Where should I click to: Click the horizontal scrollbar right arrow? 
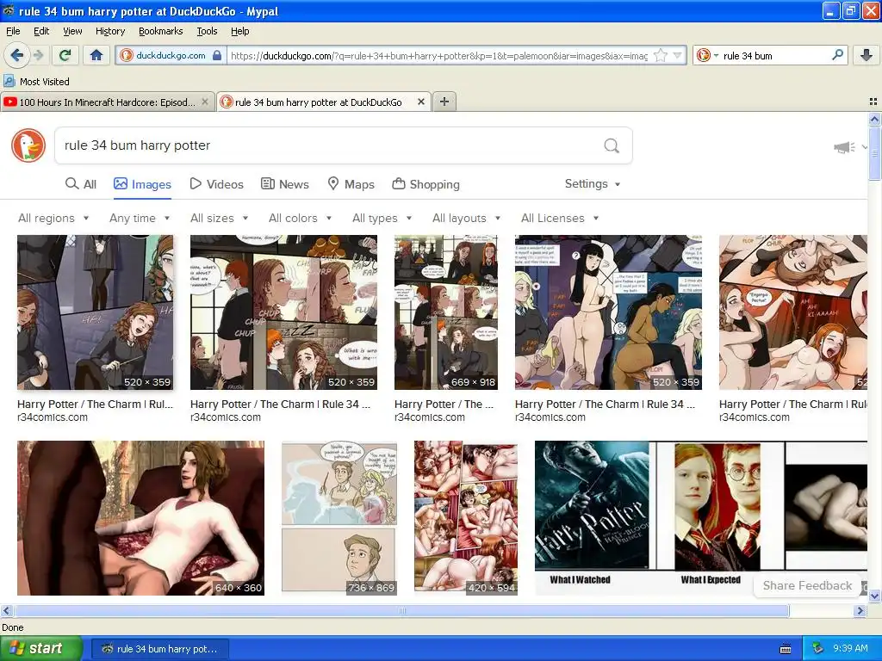860,610
